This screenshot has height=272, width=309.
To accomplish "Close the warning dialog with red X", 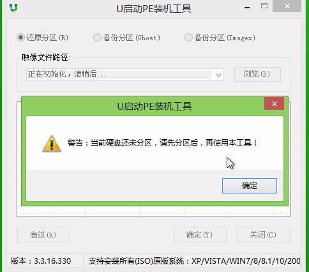I will (x=274, y=103).
